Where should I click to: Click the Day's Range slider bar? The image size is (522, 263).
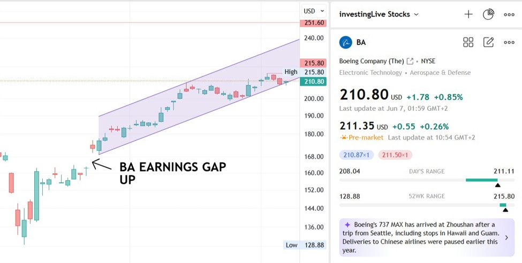coord(427,180)
